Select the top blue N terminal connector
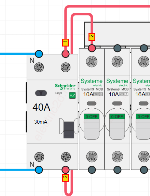This screenshot has height=196, width=150. coord(39,54)
